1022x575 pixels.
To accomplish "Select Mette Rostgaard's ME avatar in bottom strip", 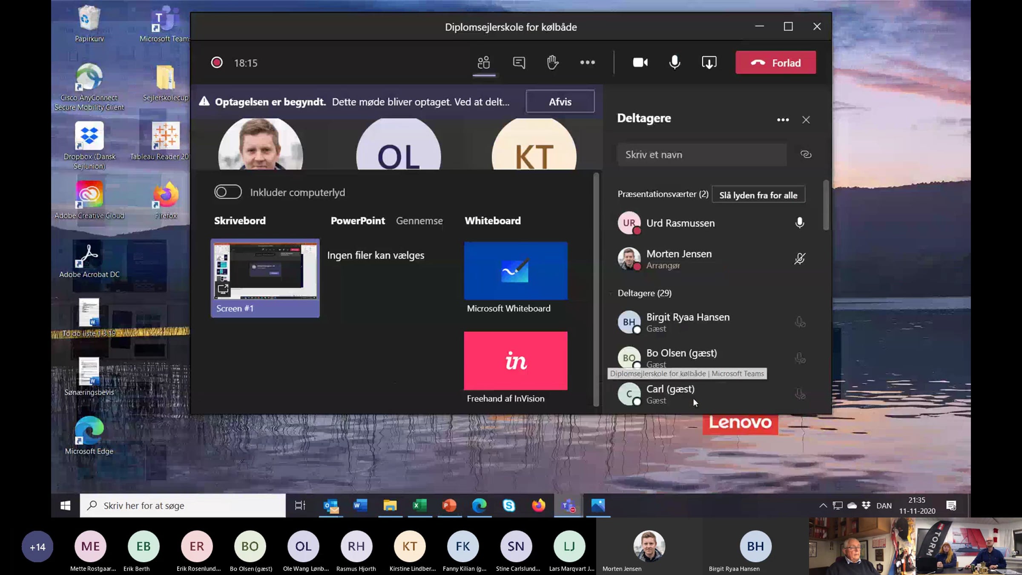I will (90, 546).
